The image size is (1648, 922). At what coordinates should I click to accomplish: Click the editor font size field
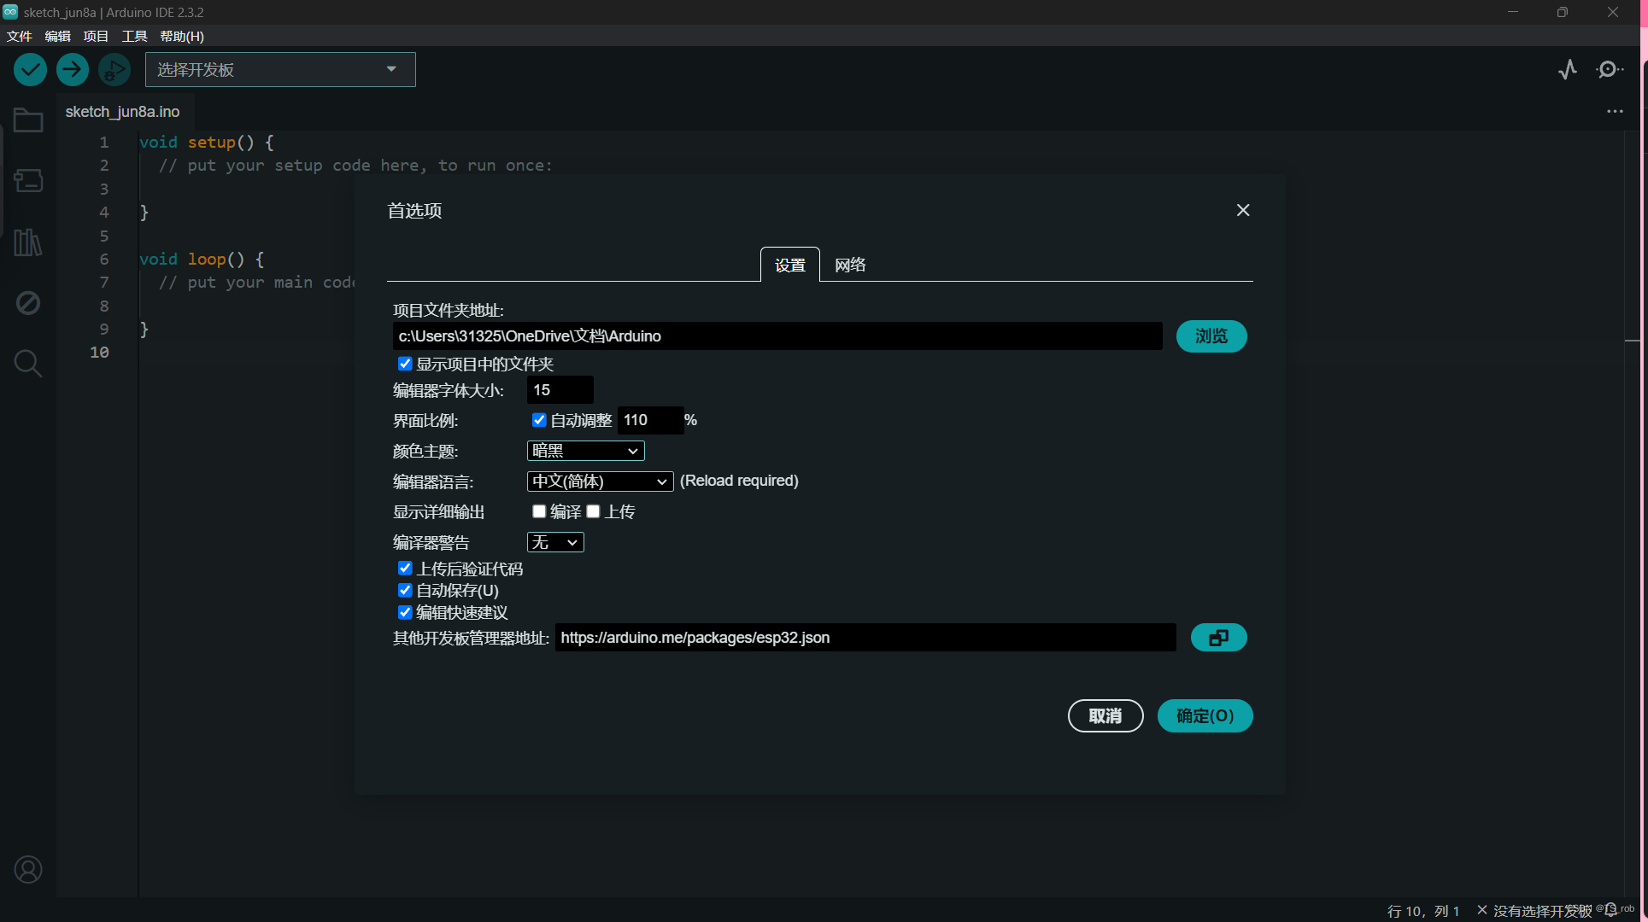pos(560,390)
